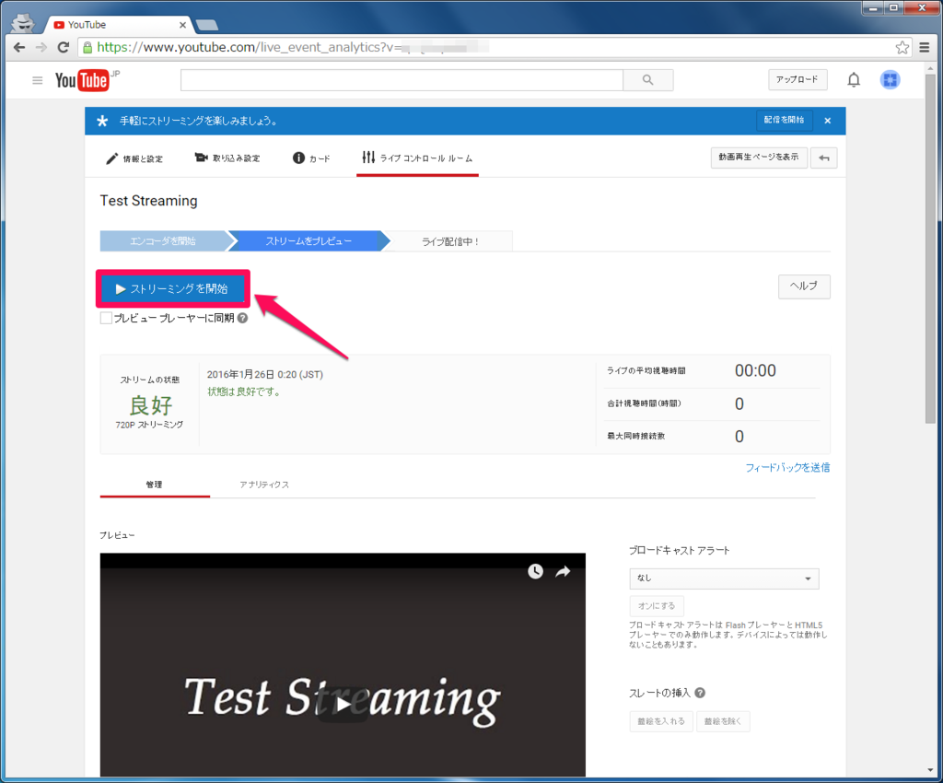Click the 蓋絵を除く button
943x783 pixels.
pyautogui.click(x=723, y=721)
